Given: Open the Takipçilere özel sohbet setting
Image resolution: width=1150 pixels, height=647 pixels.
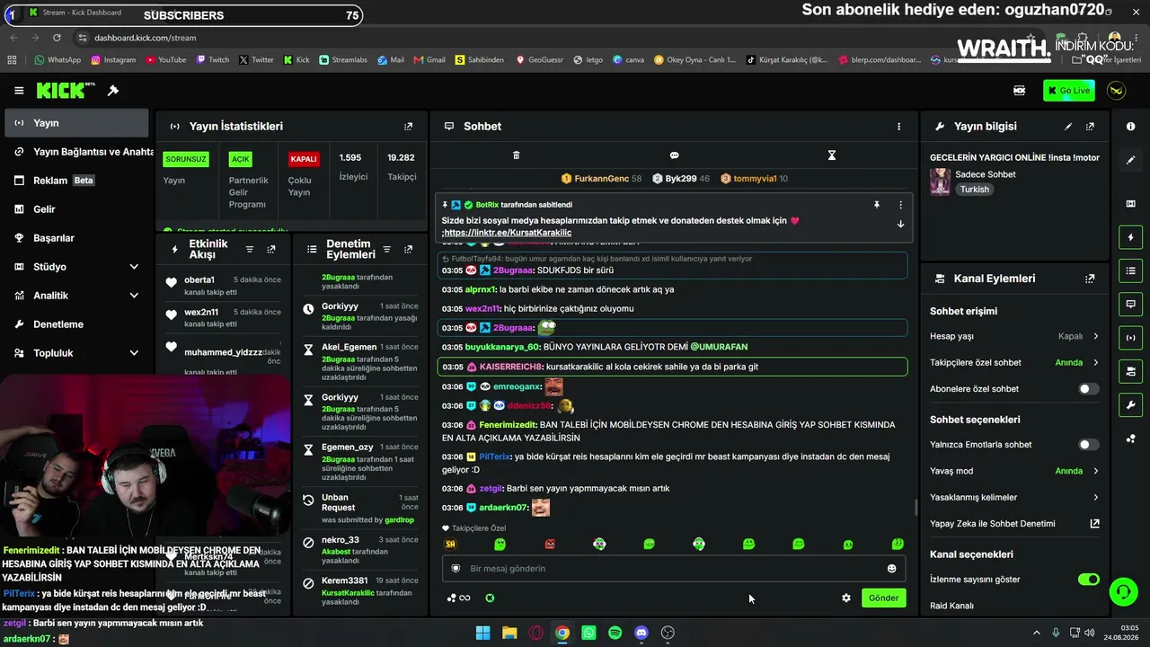Looking at the screenshot, I should [1014, 363].
